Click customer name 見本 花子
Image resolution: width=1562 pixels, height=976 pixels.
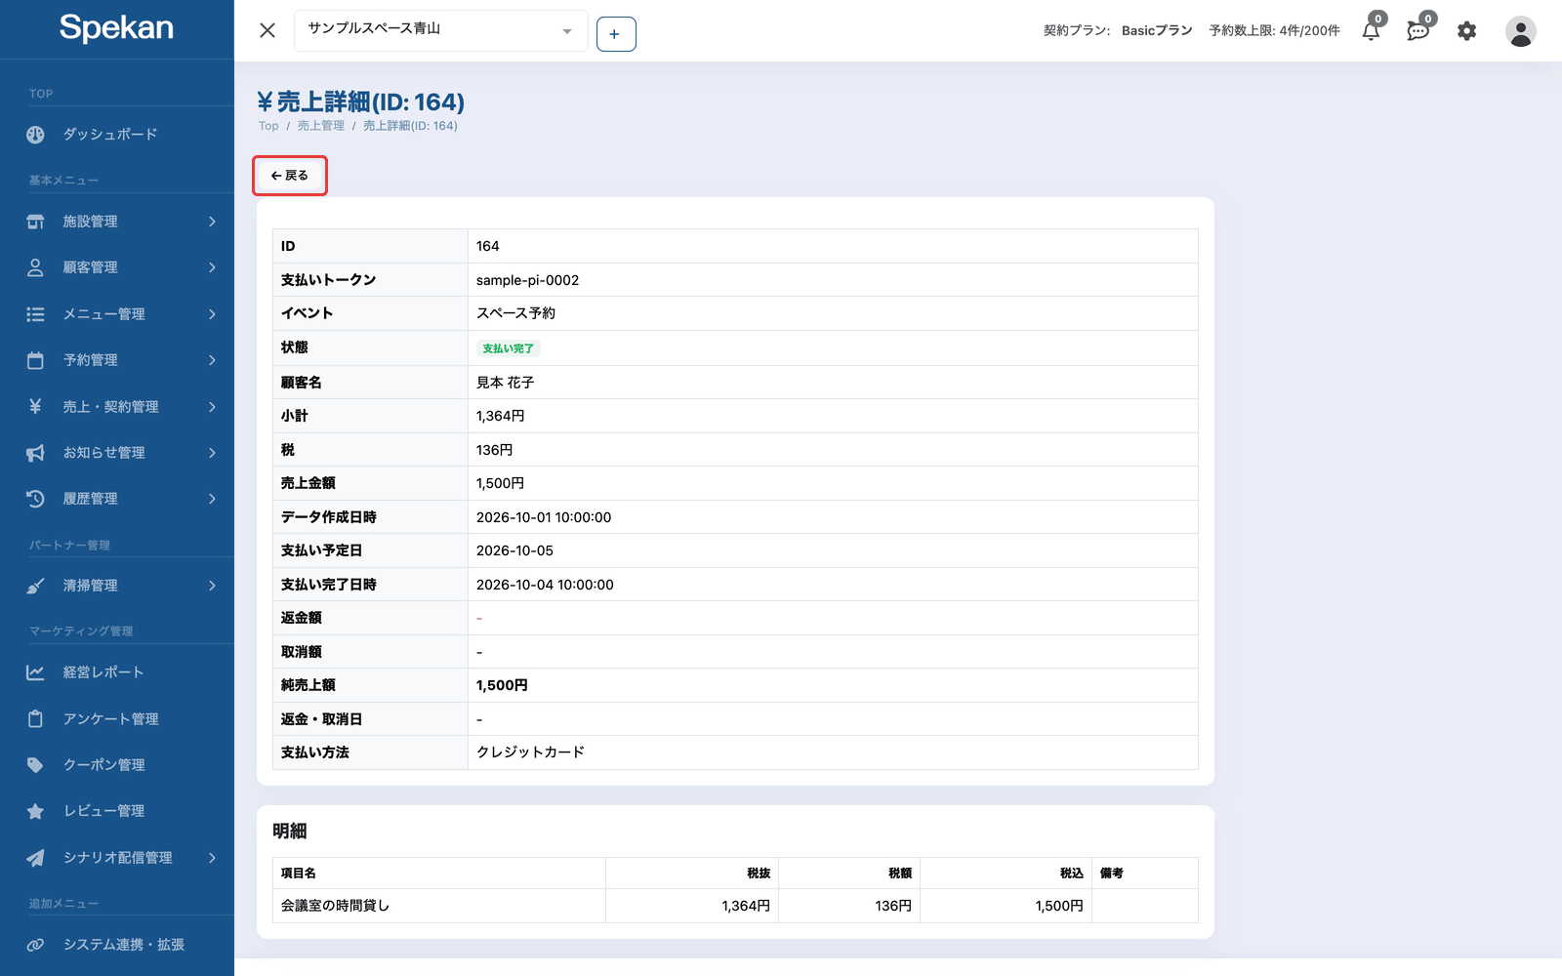pyautogui.click(x=506, y=383)
